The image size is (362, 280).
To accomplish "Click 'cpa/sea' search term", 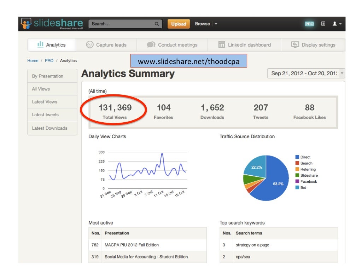I will click(x=243, y=257).
